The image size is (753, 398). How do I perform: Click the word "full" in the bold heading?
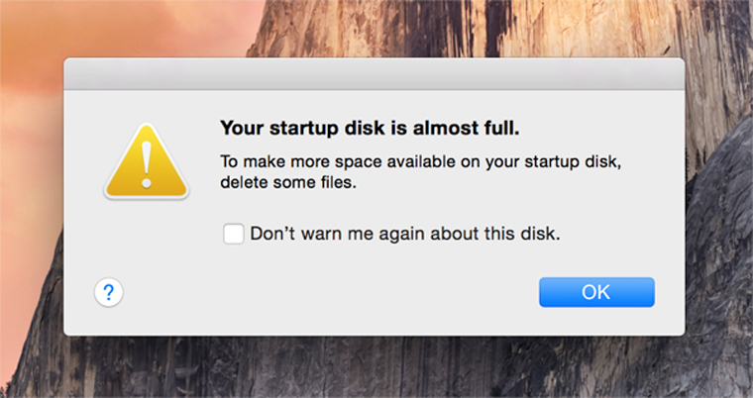pyautogui.click(x=502, y=128)
